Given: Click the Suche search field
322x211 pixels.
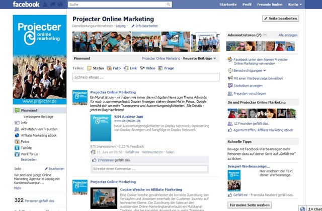Looking at the screenshot, I should tap(117, 5).
